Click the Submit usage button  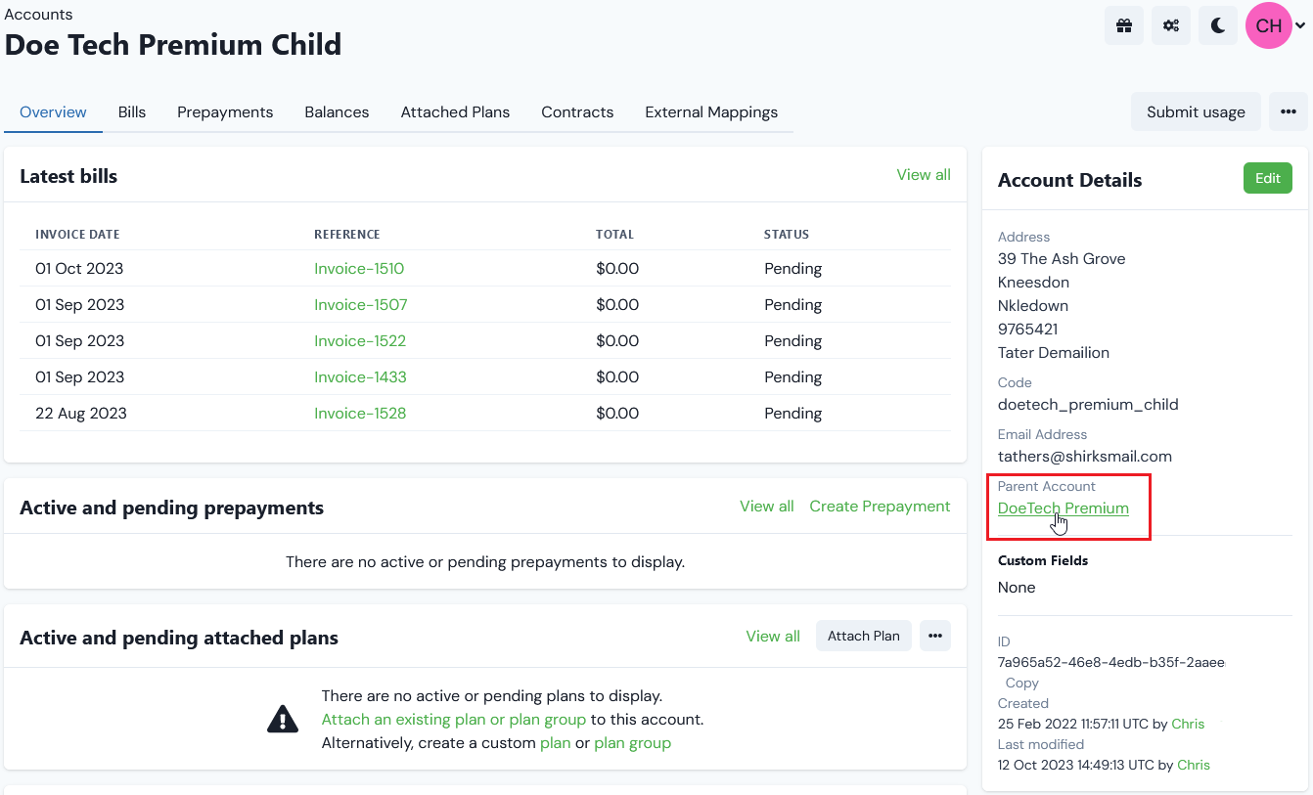click(x=1195, y=111)
